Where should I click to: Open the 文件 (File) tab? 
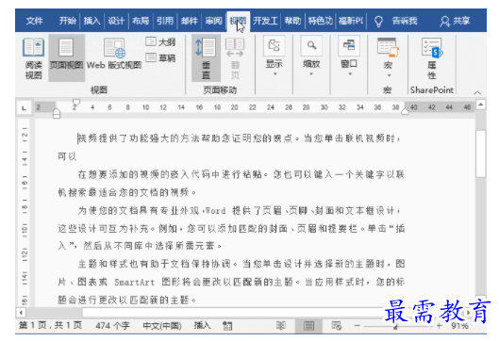tap(34, 21)
